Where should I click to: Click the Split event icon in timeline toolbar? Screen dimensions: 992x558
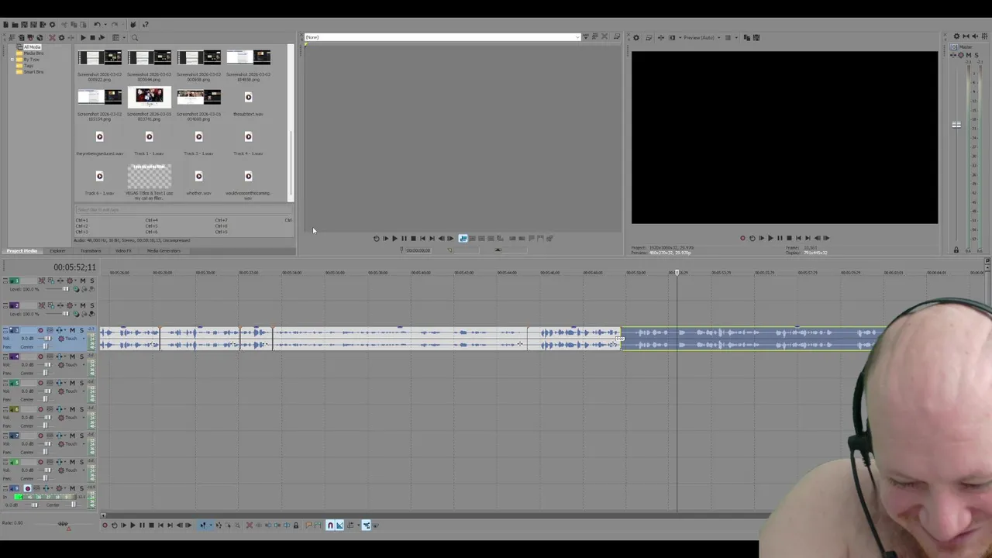(287, 525)
